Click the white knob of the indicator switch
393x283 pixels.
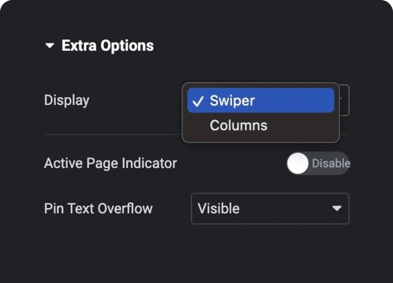pos(298,163)
